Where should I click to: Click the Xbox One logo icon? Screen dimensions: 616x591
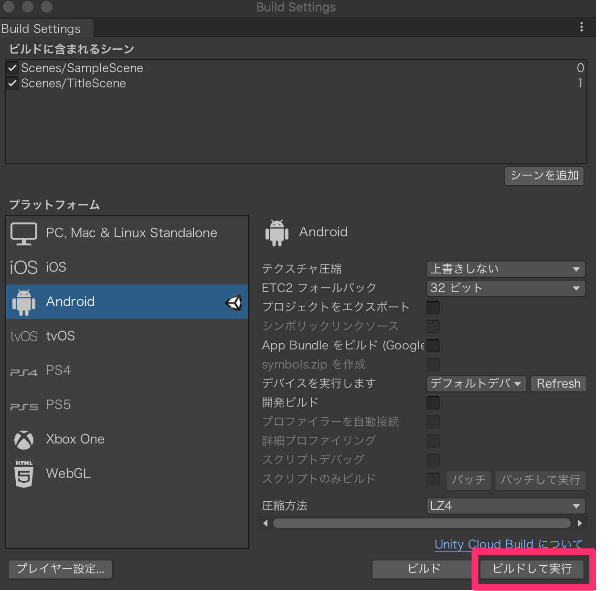[x=24, y=440]
